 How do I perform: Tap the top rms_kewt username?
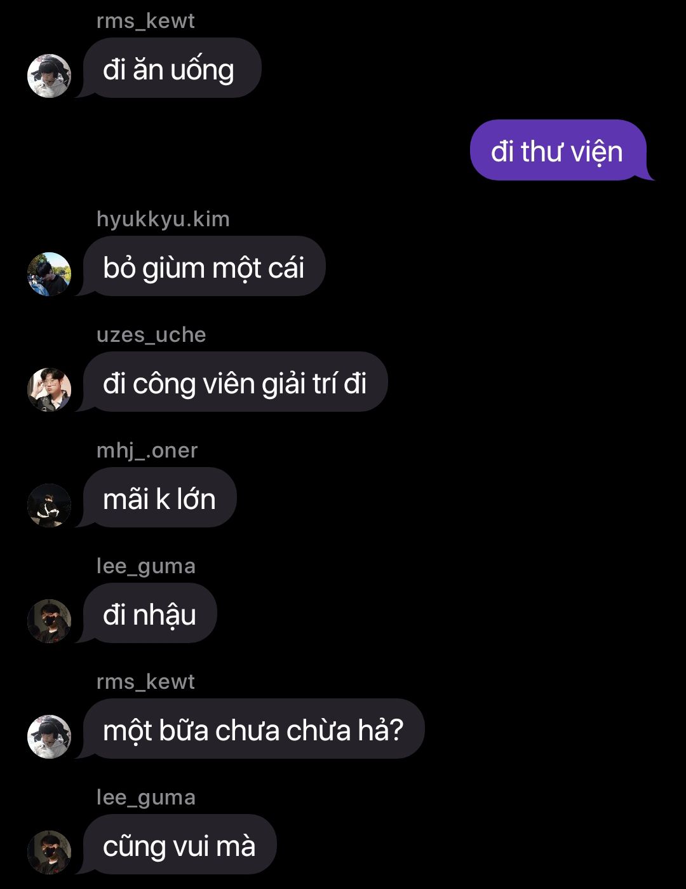click(145, 21)
